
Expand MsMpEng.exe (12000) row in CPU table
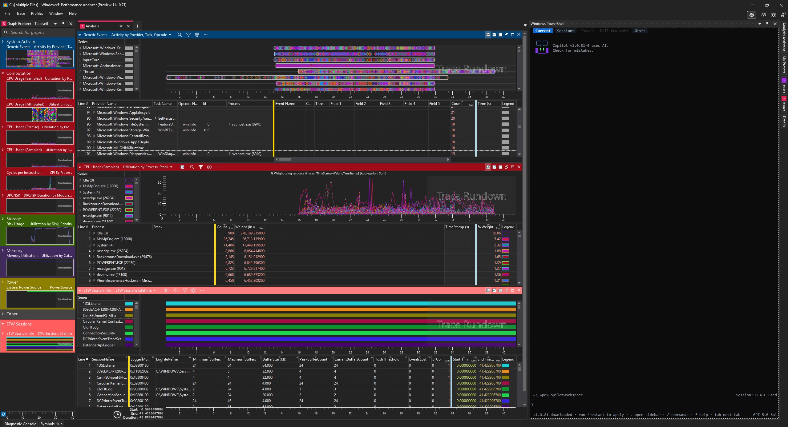tap(94, 239)
